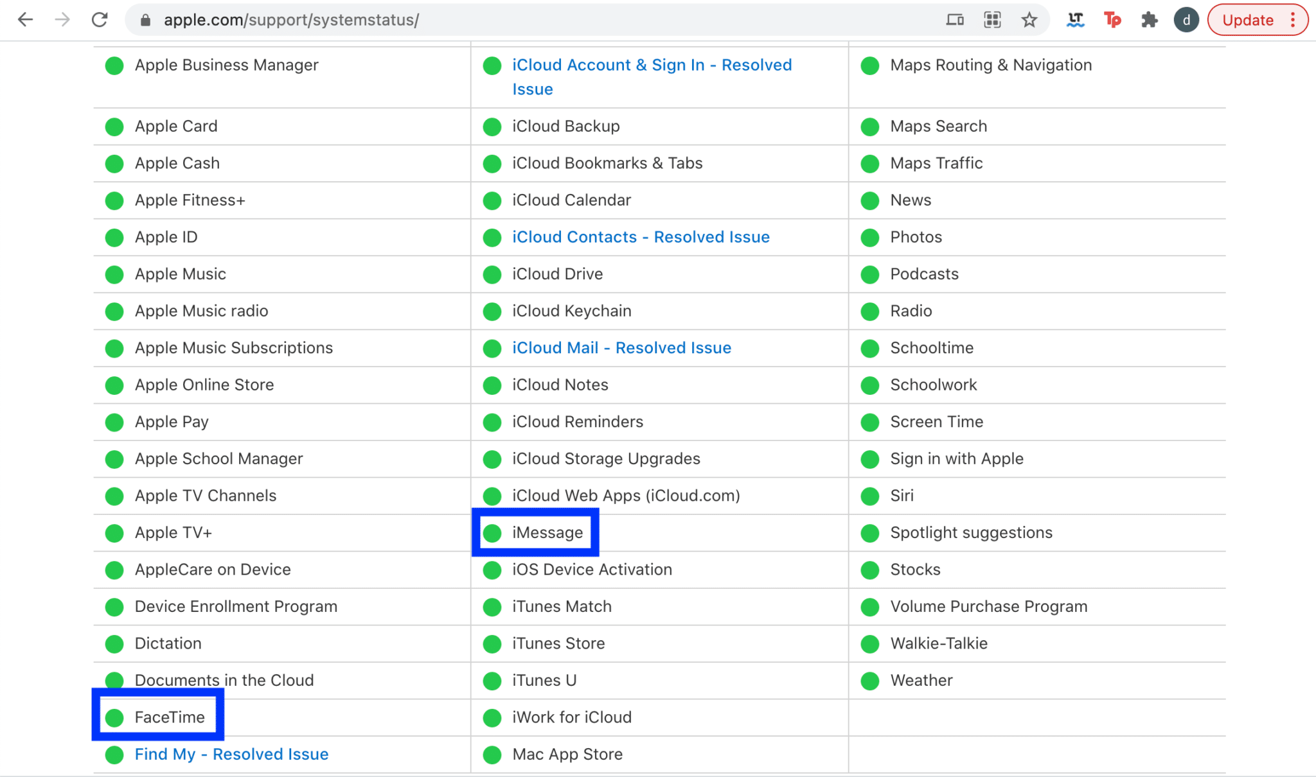Image resolution: width=1316 pixels, height=777 pixels.
Task: Open Chrome three-dot menu
Action: tap(1293, 20)
